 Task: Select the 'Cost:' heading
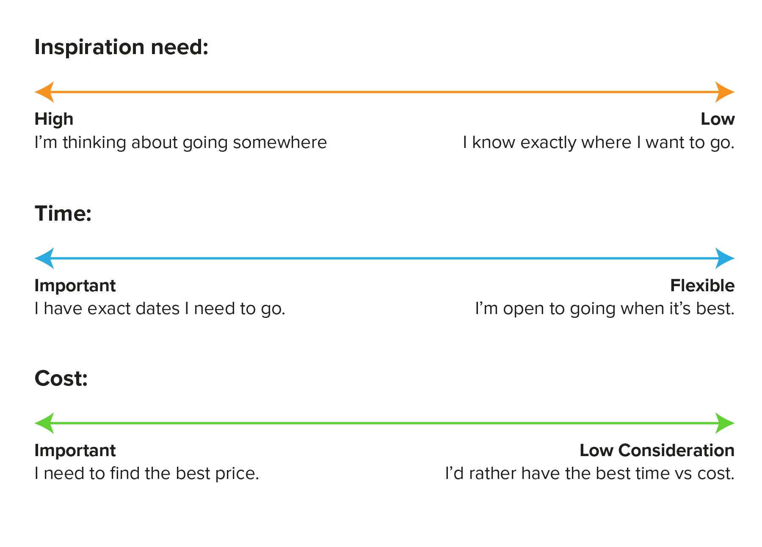61,378
